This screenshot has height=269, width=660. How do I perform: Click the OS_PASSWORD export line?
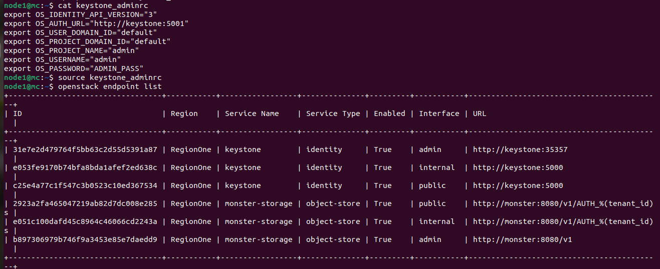[x=74, y=68]
